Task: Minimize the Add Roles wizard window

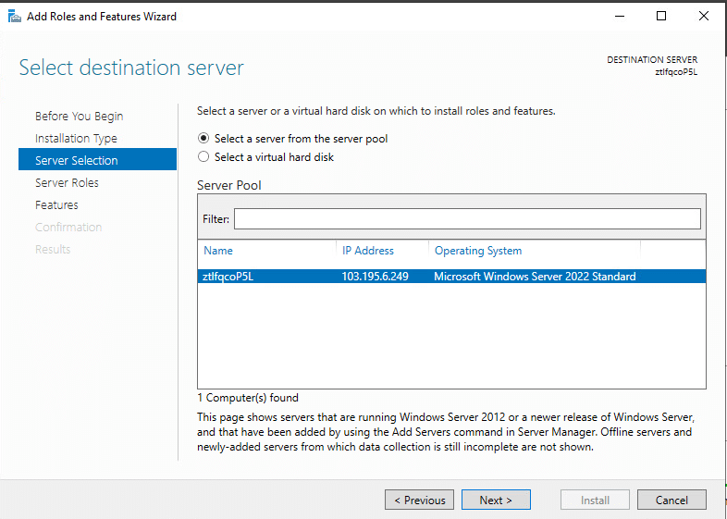Action: point(619,16)
